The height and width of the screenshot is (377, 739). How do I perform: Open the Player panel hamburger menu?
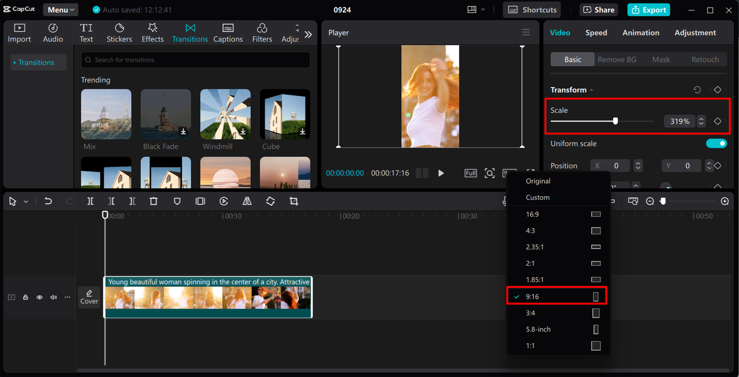525,32
